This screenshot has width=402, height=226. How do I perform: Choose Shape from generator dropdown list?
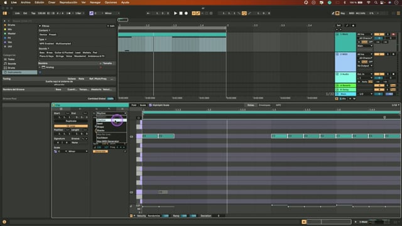click(111, 127)
